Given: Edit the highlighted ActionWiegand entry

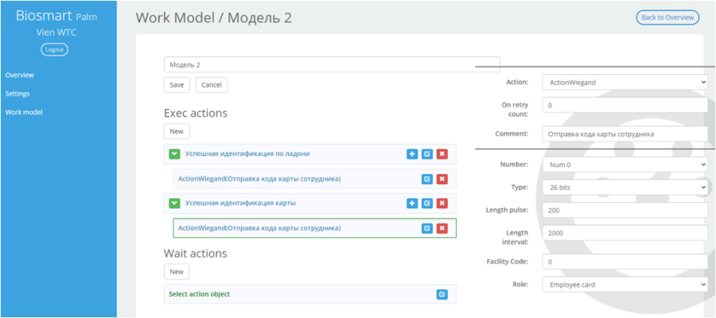Looking at the screenshot, I should (427, 228).
